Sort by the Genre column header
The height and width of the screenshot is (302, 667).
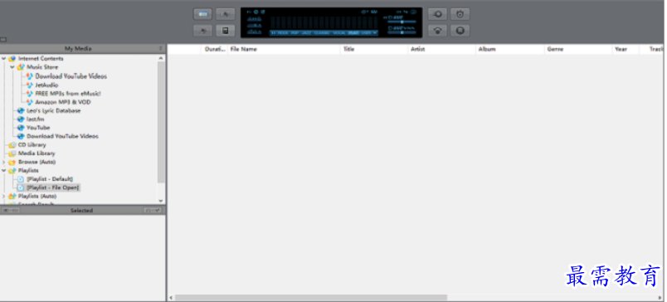(x=578, y=49)
